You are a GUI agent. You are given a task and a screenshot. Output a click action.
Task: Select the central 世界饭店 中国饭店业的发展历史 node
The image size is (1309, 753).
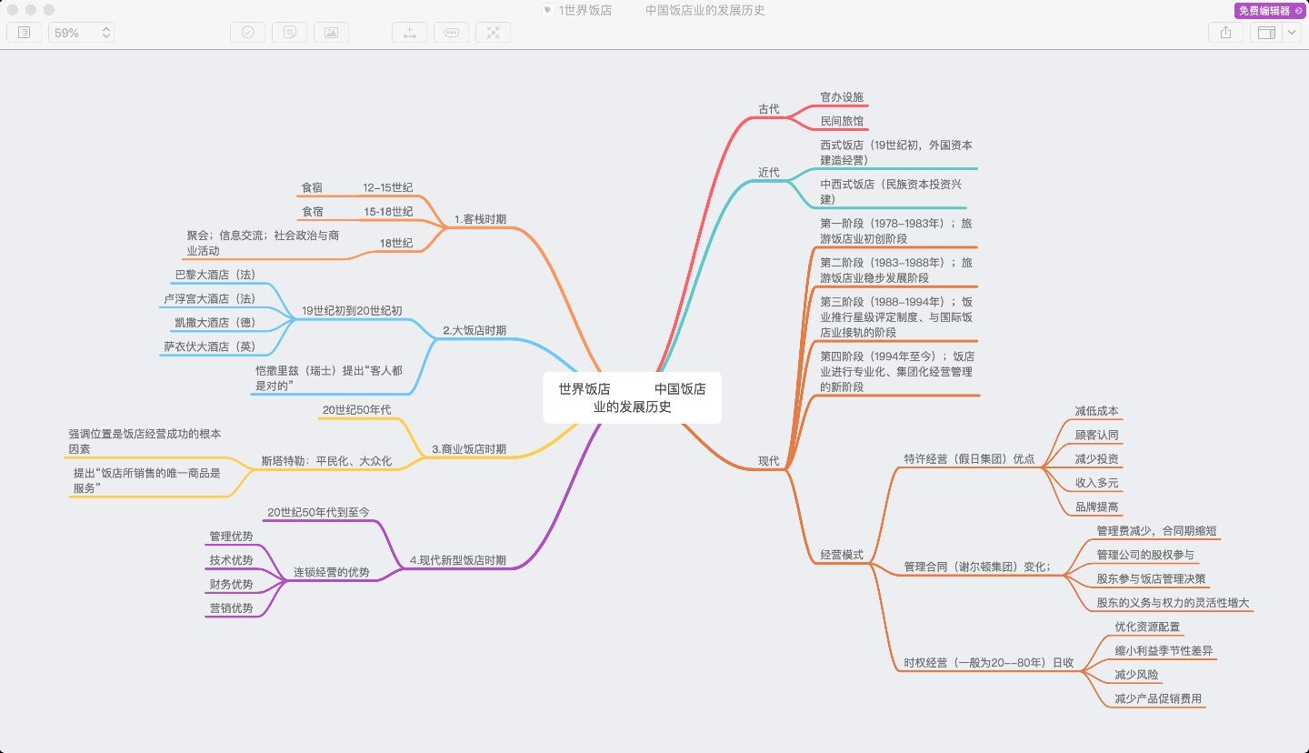632,397
